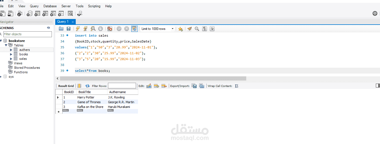Create a new view icon
Screen dimensions: 380x144
(x=45, y=13)
